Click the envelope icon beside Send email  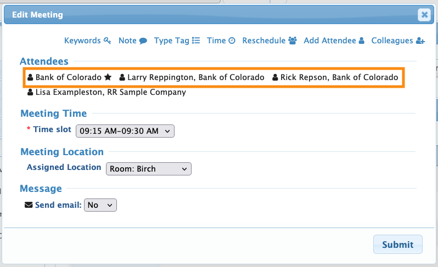click(29, 205)
